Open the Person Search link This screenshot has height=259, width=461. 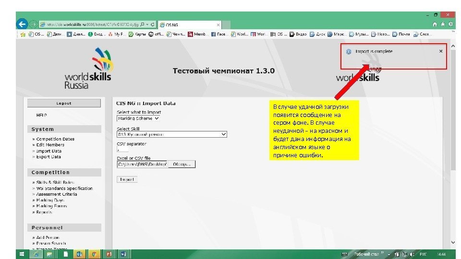click(51, 243)
